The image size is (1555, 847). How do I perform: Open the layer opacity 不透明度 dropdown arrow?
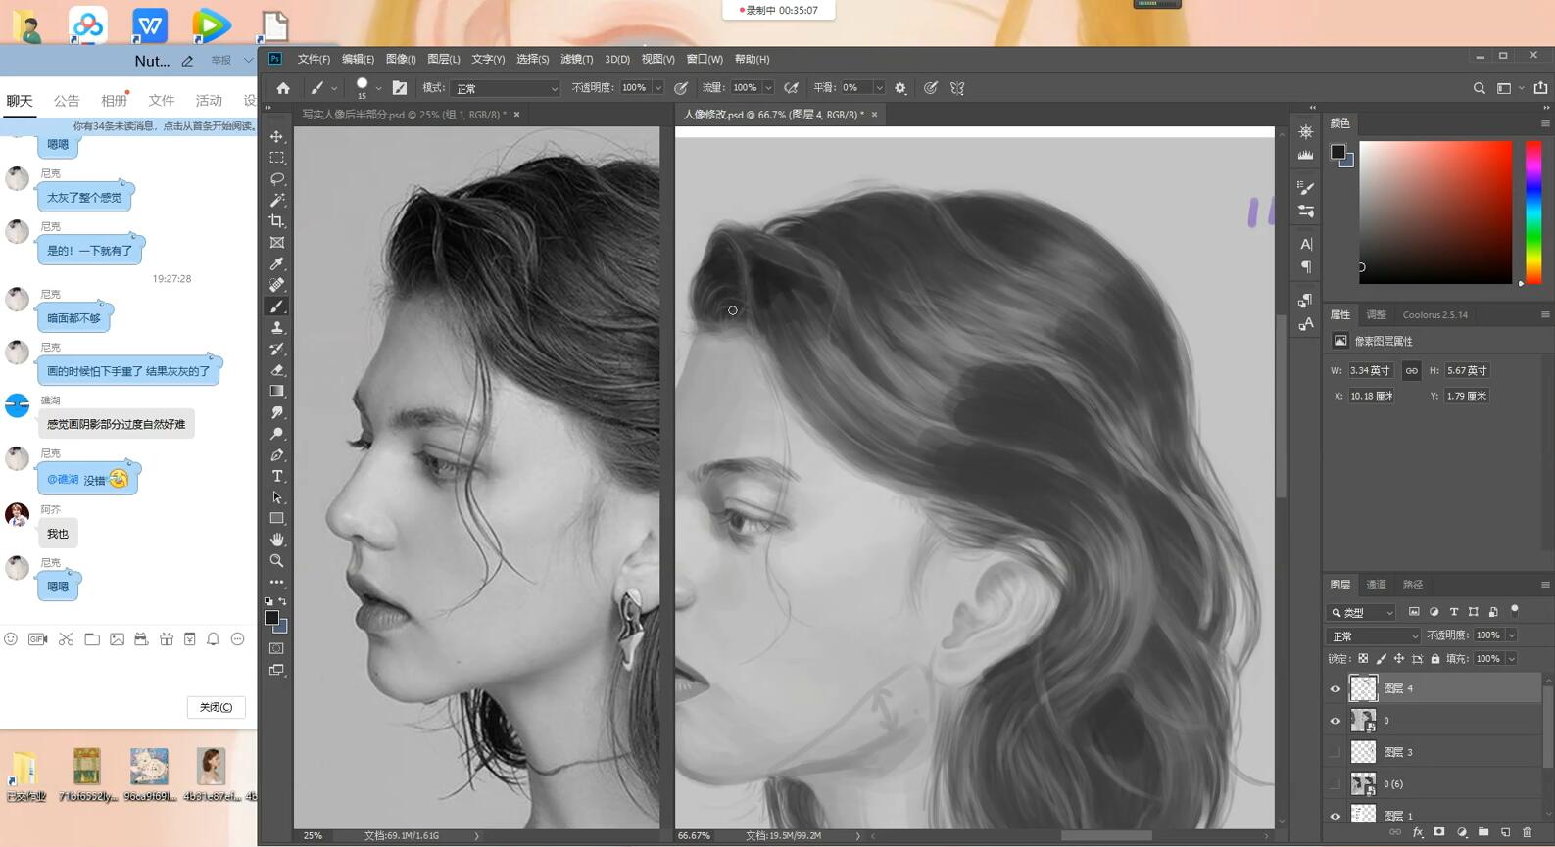1511,635
